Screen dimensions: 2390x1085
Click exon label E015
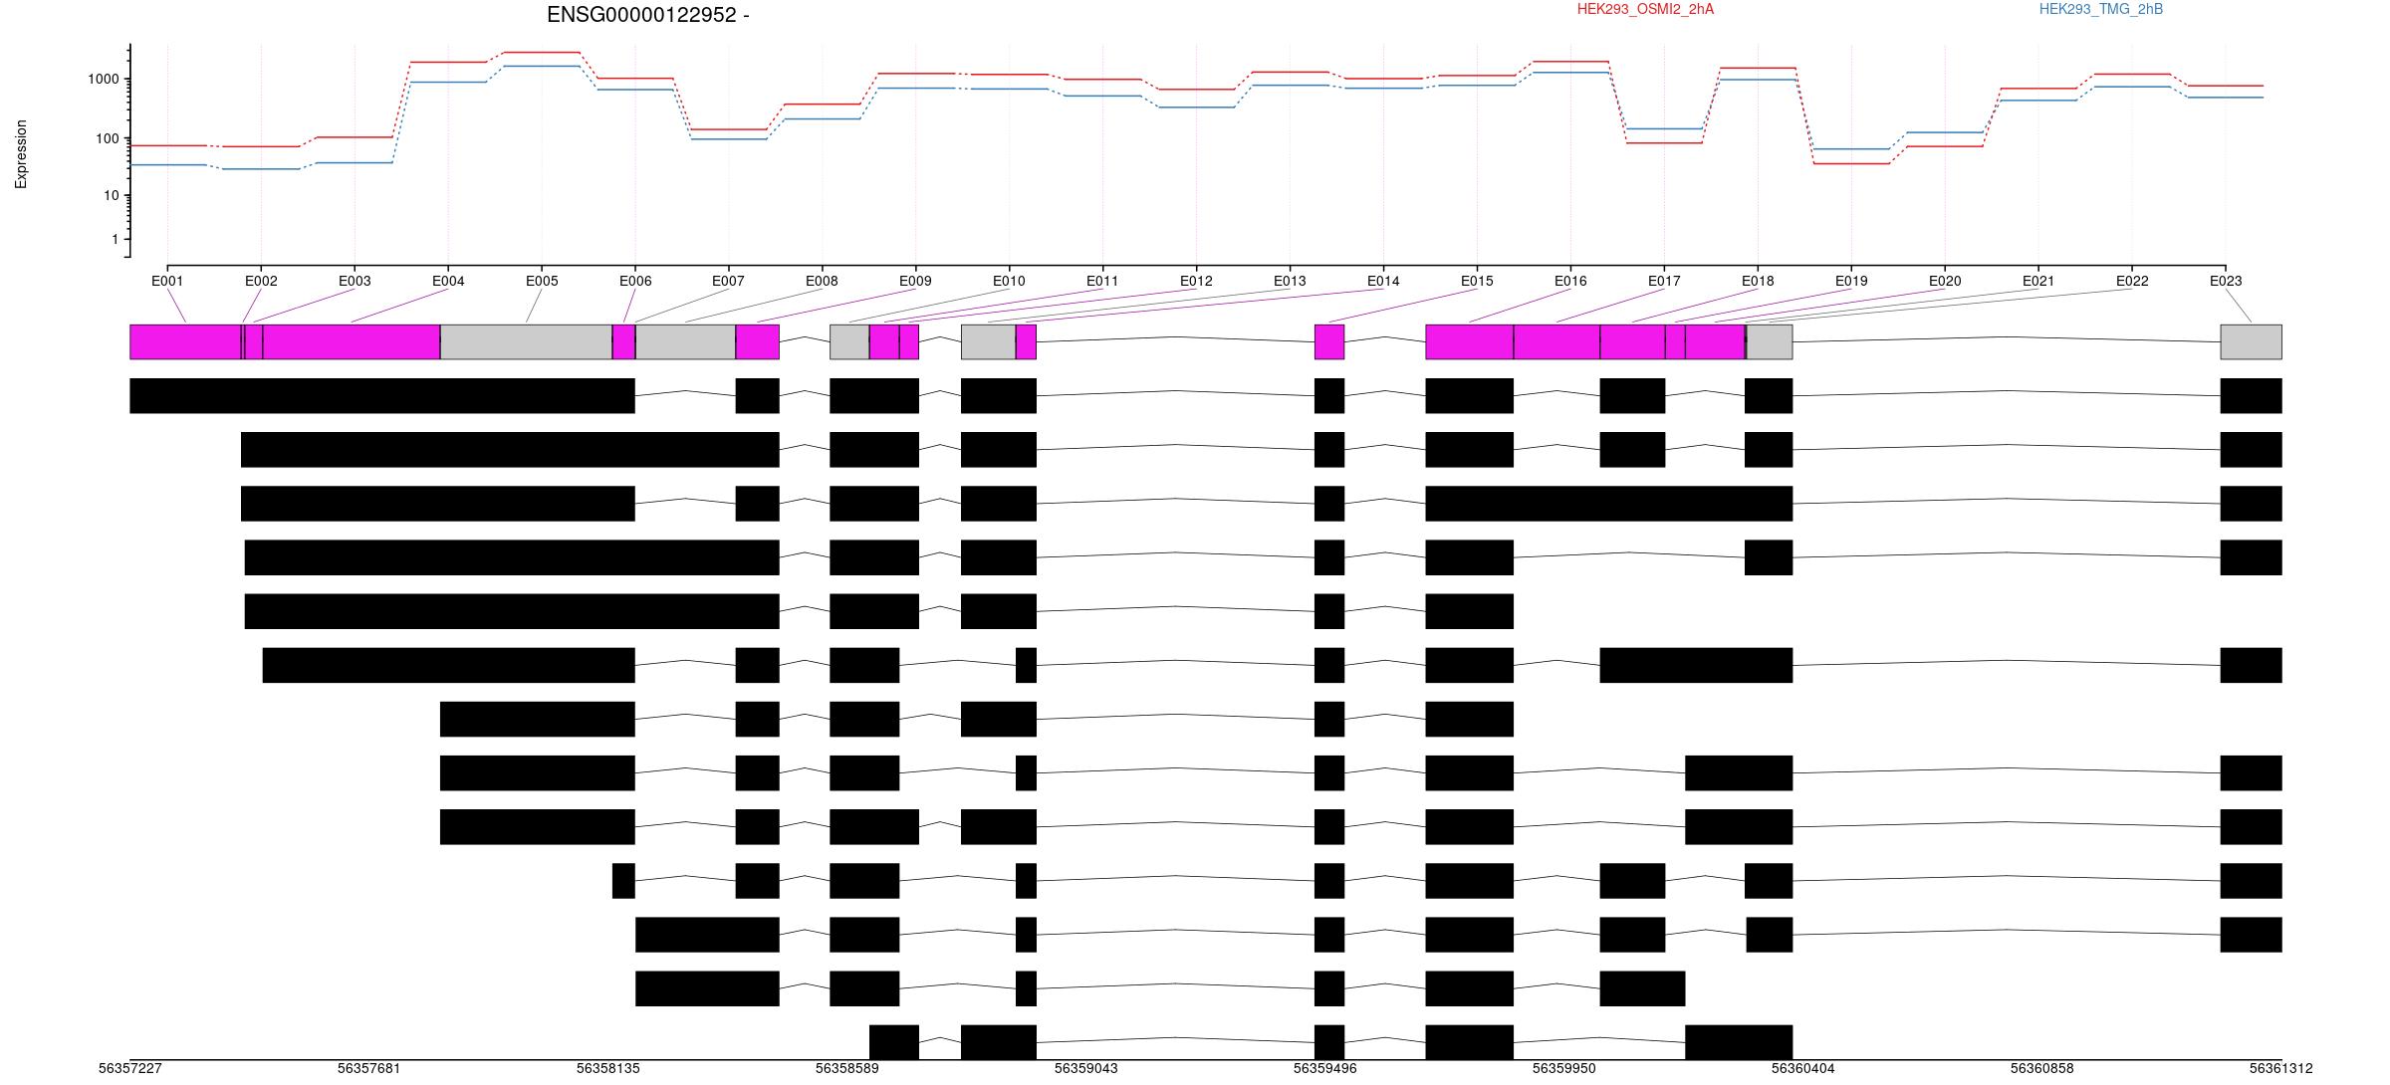pyautogui.click(x=1477, y=281)
